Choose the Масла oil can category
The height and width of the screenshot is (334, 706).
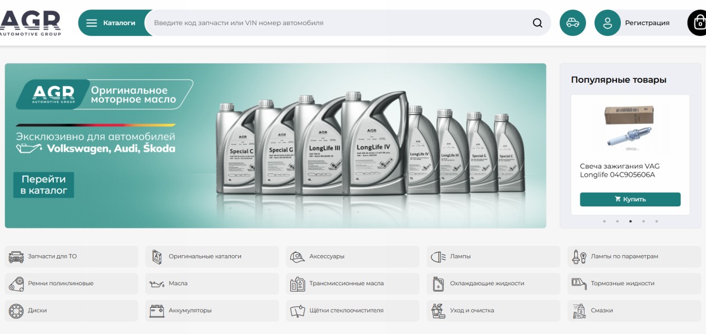[212, 283]
